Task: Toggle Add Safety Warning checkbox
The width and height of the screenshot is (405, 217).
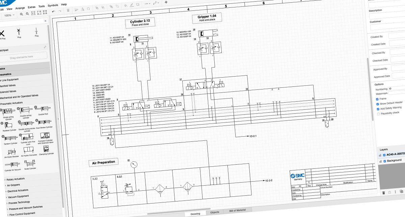Action: [x=378, y=109]
